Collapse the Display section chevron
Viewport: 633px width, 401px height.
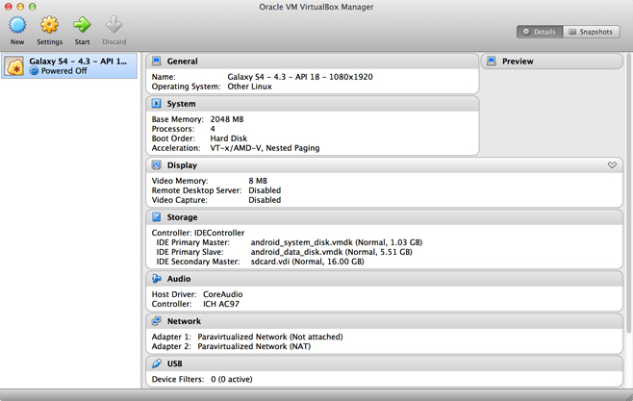pyautogui.click(x=612, y=165)
